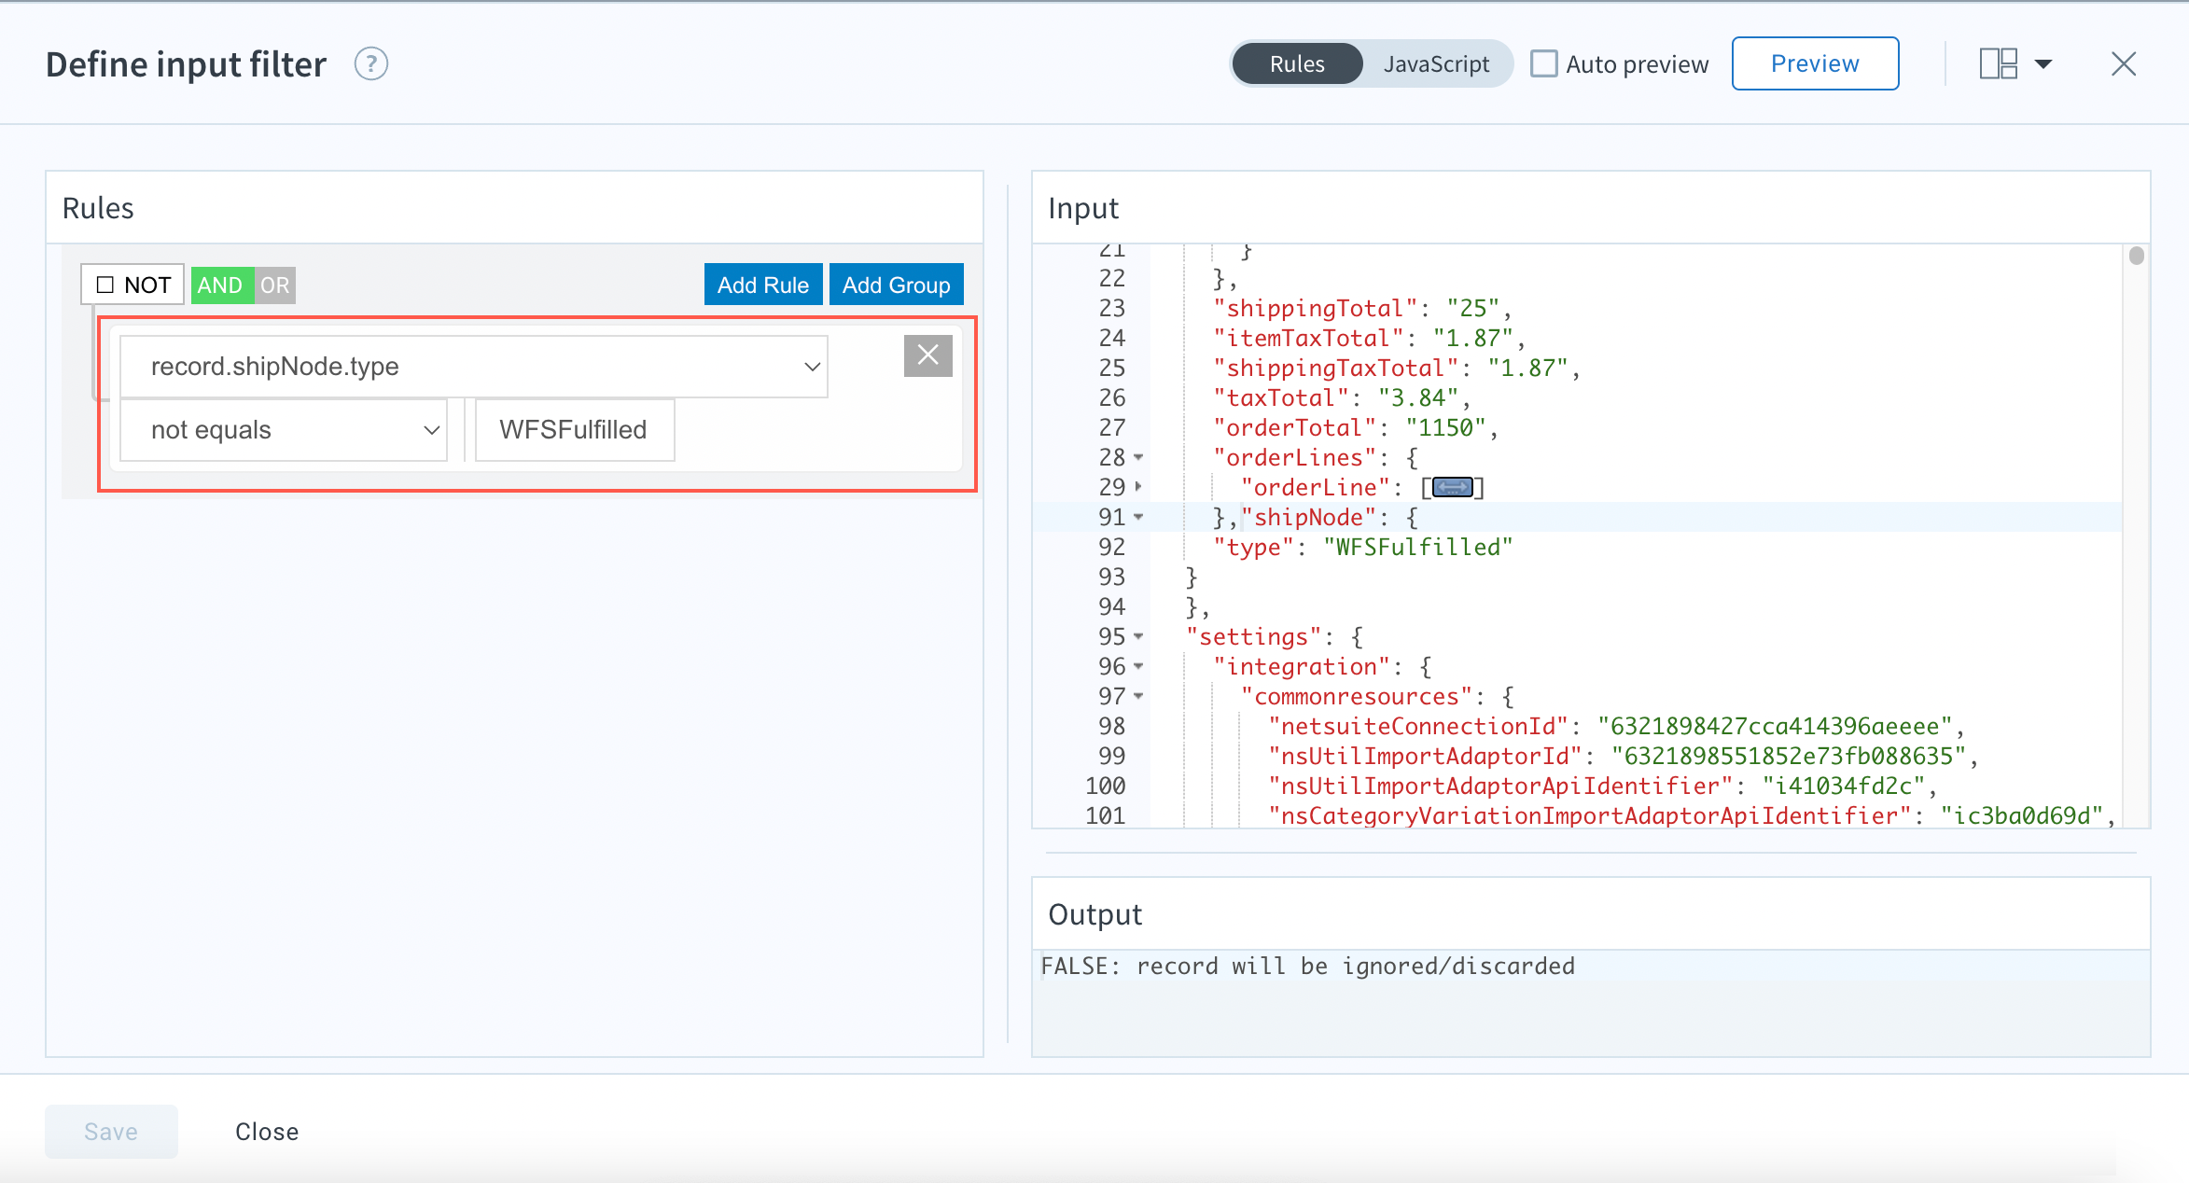The height and width of the screenshot is (1183, 2189).
Task: Click Add Rule
Action: 762,285
